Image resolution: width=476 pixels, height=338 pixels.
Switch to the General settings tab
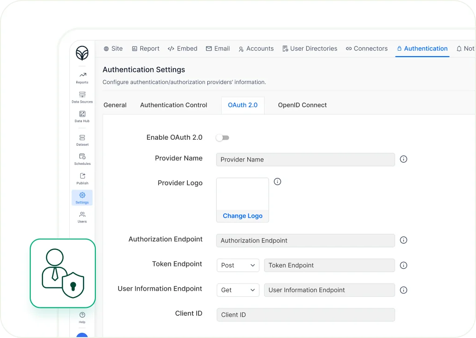pos(115,105)
